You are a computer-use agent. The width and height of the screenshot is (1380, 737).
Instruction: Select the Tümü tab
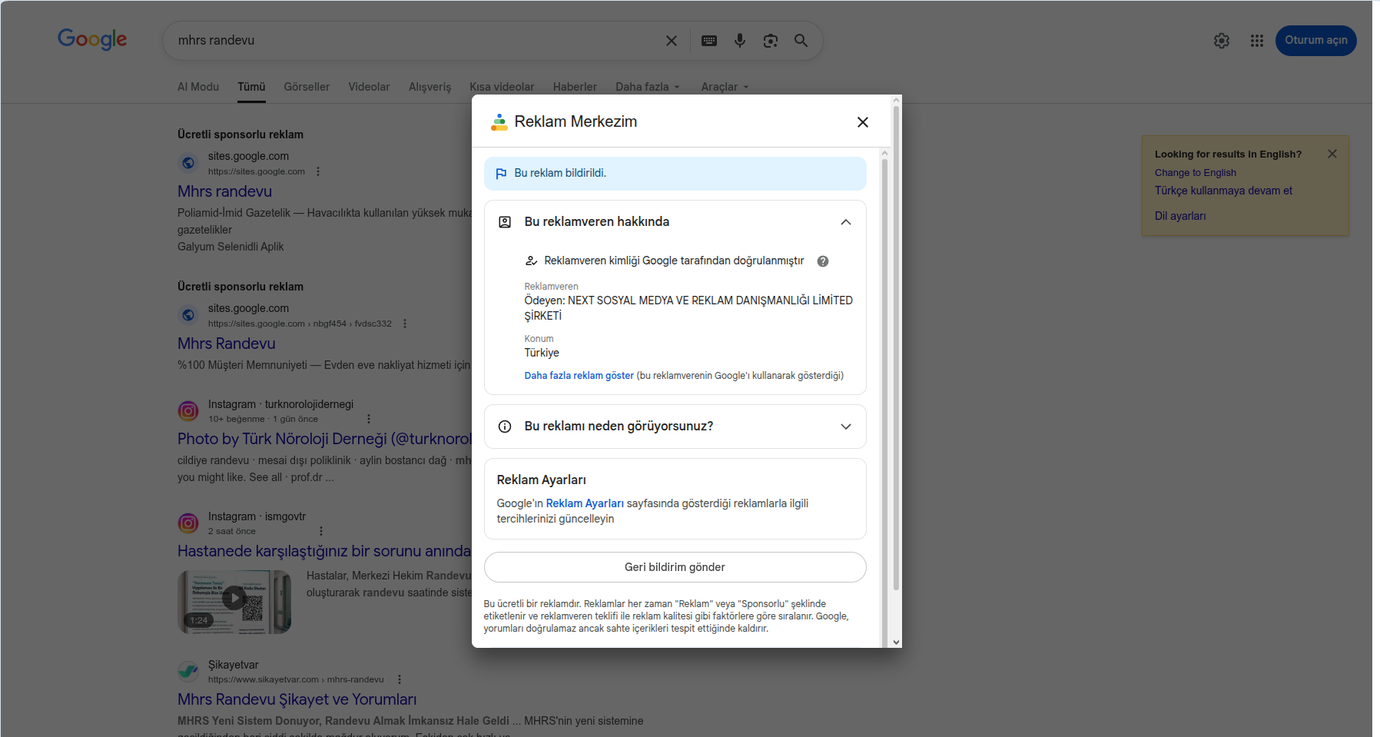tap(251, 87)
